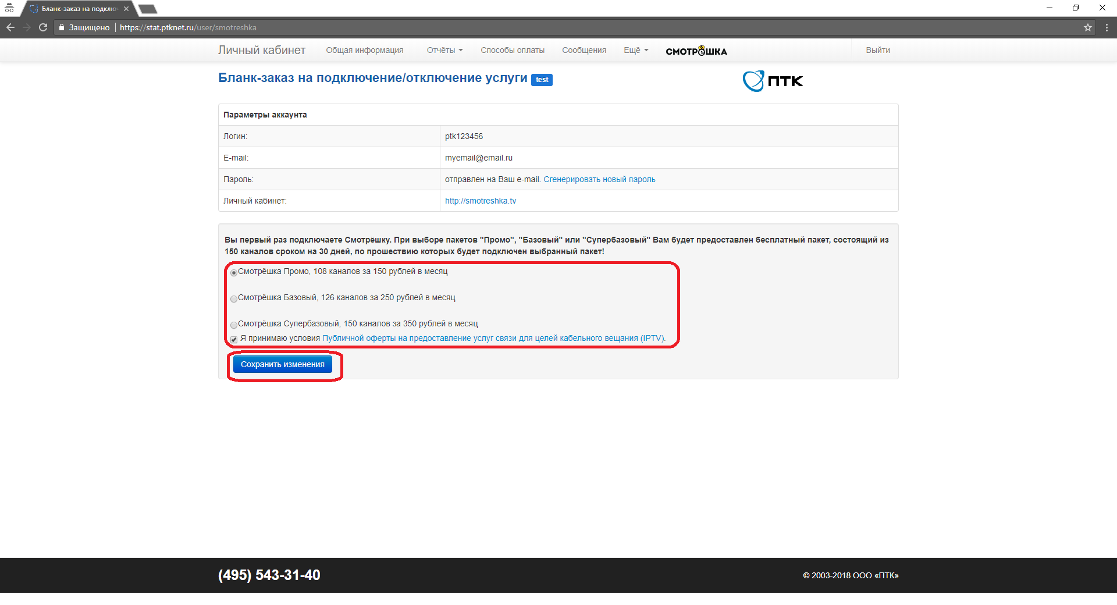The width and height of the screenshot is (1117, 605).
Task: Select Смотрёшка Промо 150 рублей plan
Action: tap(234, 272)
